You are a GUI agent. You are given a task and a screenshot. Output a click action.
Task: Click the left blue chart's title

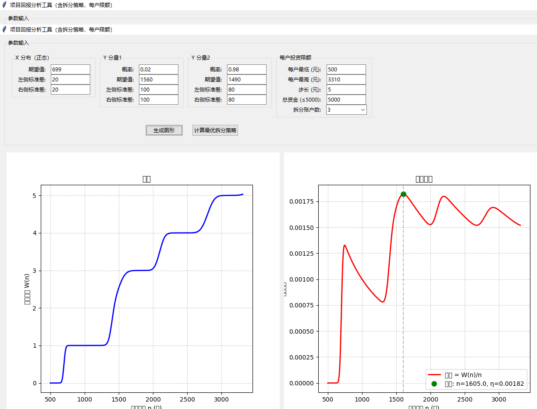point(146,179)
